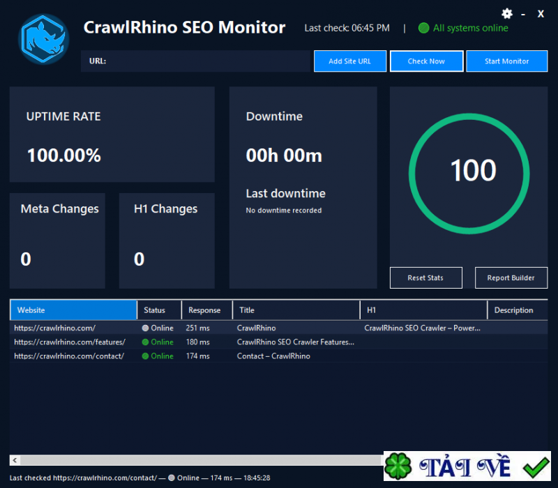
Task: Click the CrawlRhino rhino logo
Action: [x=44, y=39]
